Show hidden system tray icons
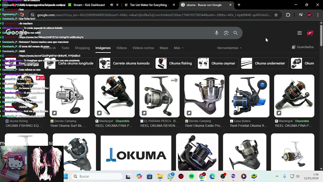323x182 pixels. pos(277,176)
